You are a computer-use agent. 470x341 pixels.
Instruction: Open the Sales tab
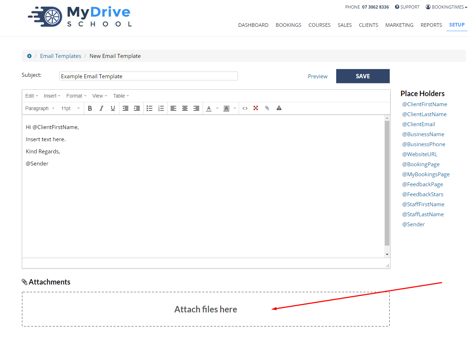pos(345,25)
